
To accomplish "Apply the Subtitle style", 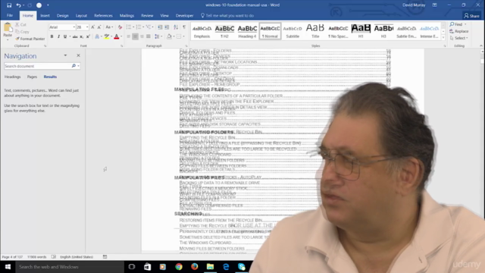I will point(293,31).
